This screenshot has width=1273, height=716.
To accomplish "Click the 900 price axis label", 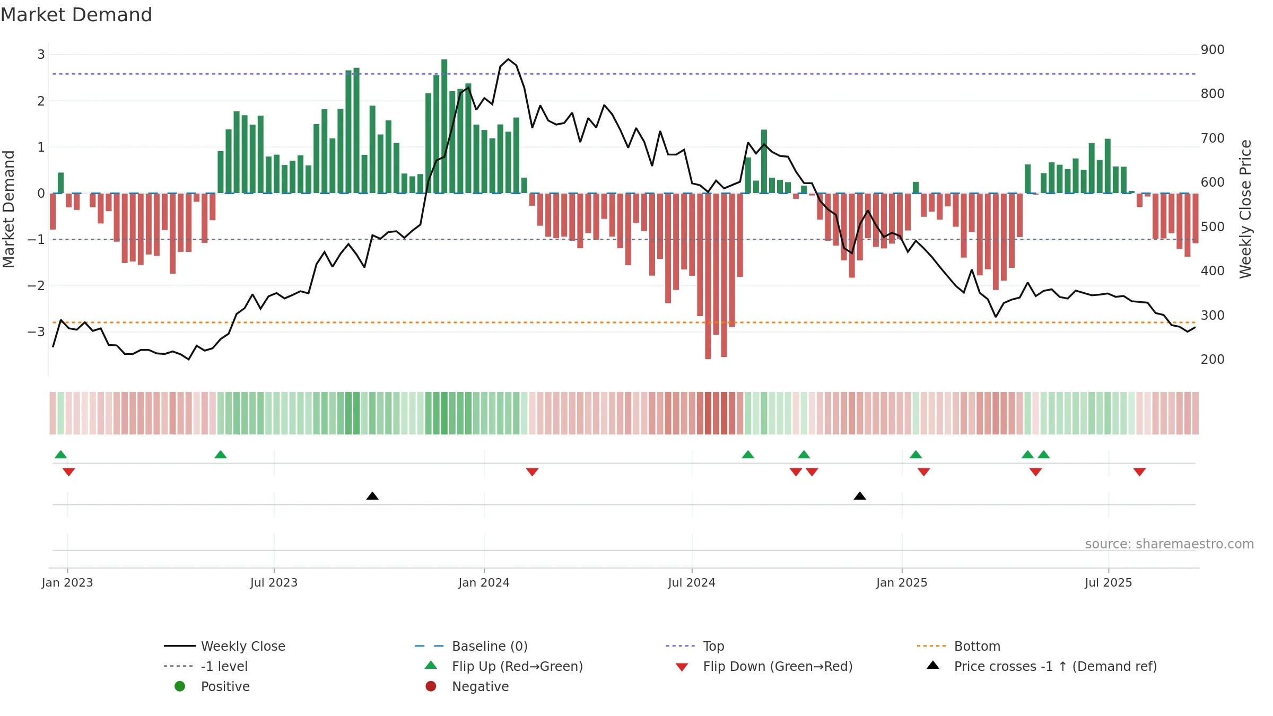I will tap(1213, 50).
